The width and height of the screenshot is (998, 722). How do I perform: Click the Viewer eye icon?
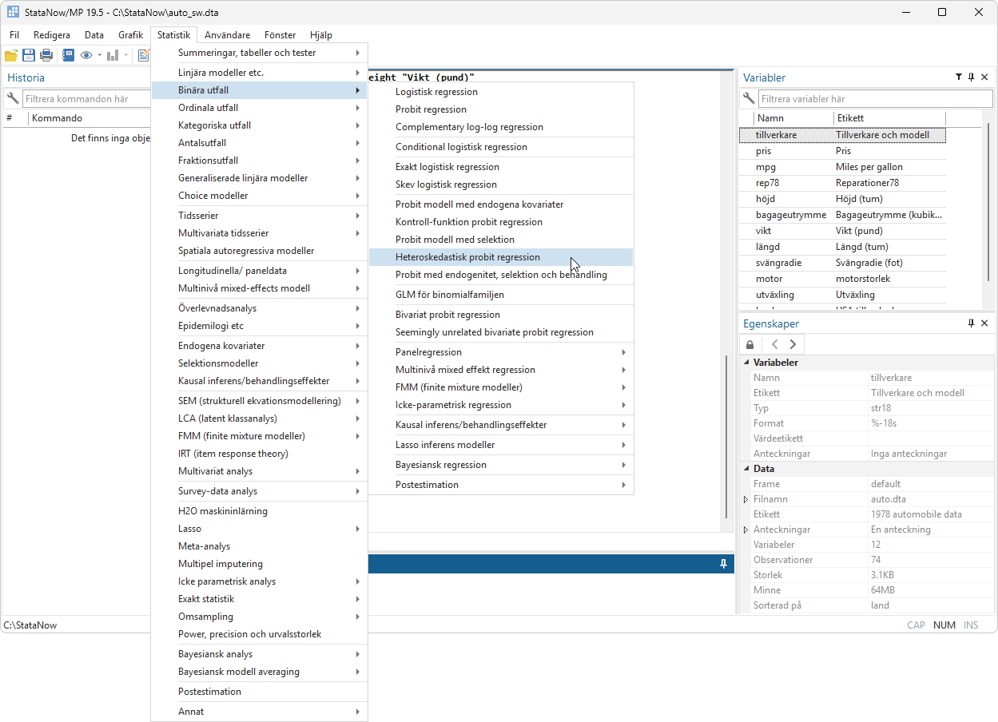(x=86, y=55)
